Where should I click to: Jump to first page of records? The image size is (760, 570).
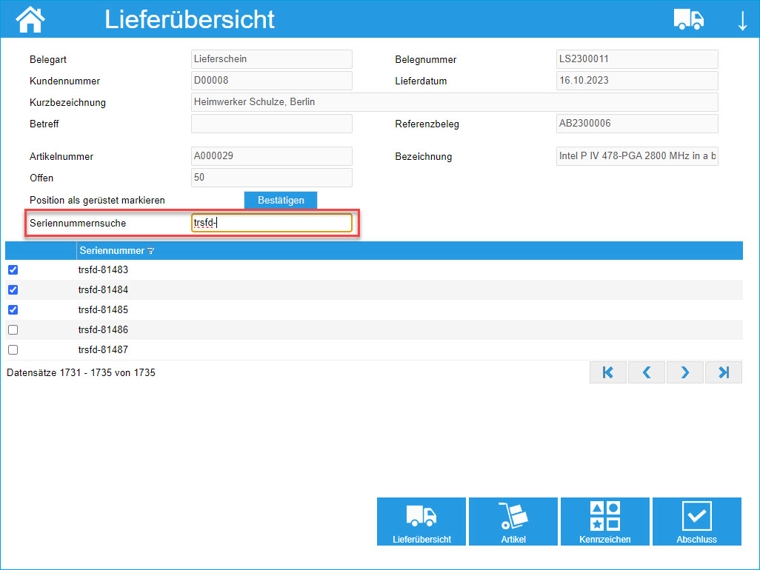607,372
